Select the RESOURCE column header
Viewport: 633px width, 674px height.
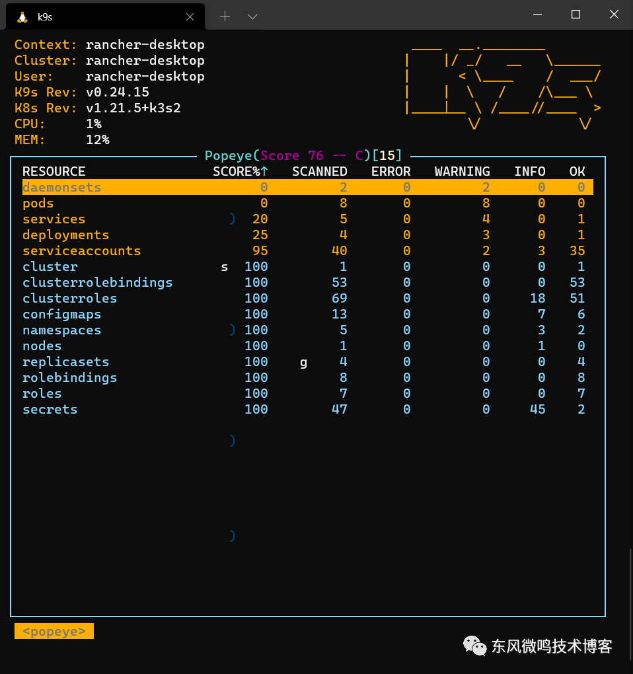click(54, 172)
